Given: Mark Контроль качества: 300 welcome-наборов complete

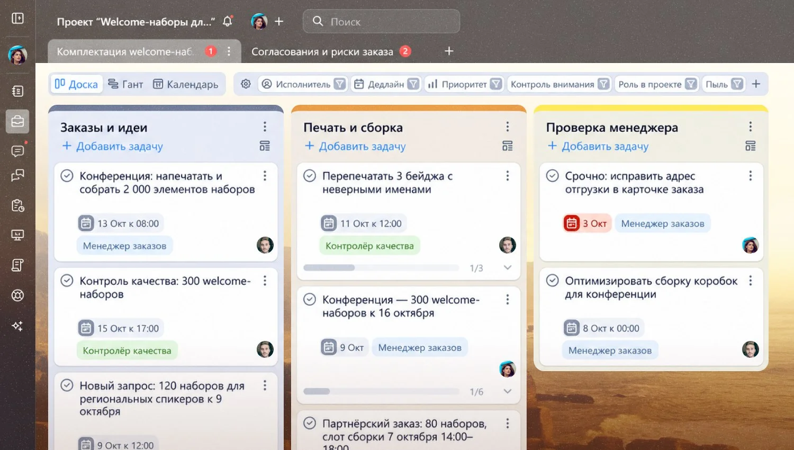Looking at the screenshot, I should 67,281.
